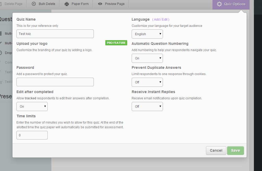
Task: Select the Preview Page toolbar label
Action: (115, 4)
